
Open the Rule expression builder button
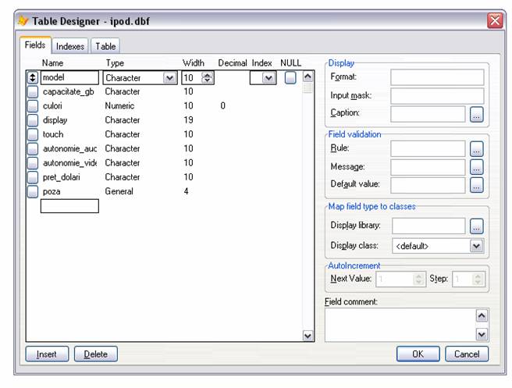pyautogui.click(x=476, y=148)
